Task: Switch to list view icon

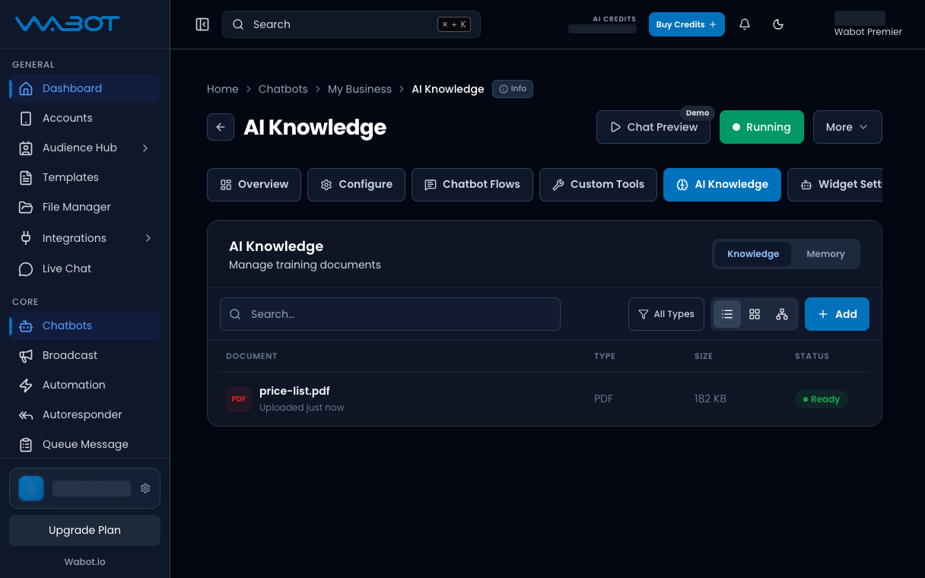Action: pyautogui.click(x=727, y=314)
